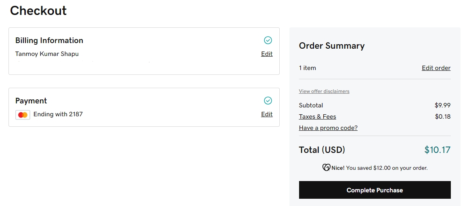This screenshot has height=206, width=469.
Task: Select the Billing Information heading
Action: (x=49, y=41)
